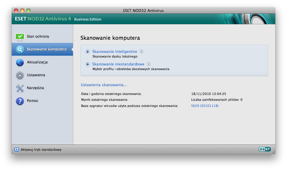The height and width of the screenshot is (170, 287).
Task: Open Ustawienia skanowania... link
Action: point(104,85)
